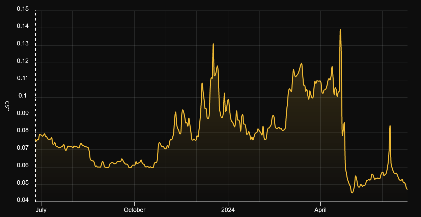This screenshot has height=217, width=421.
Task: Select the 0.08 y-axis label
Action: 23,131
